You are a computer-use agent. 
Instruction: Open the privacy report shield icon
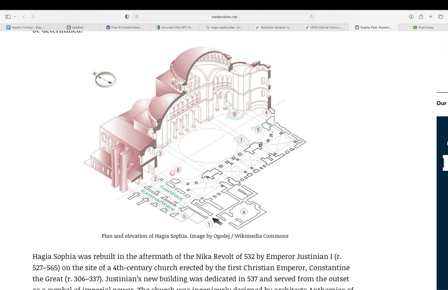(x=127, y=17)
